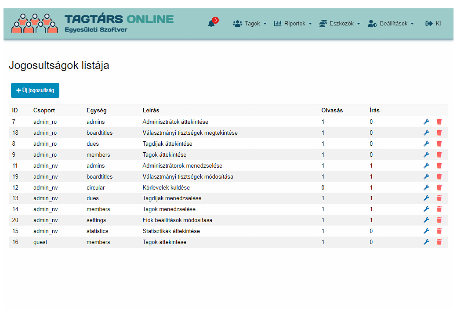Click the Új jogosultság button
This screenshot has height=316, width=457.
[35, 90]
